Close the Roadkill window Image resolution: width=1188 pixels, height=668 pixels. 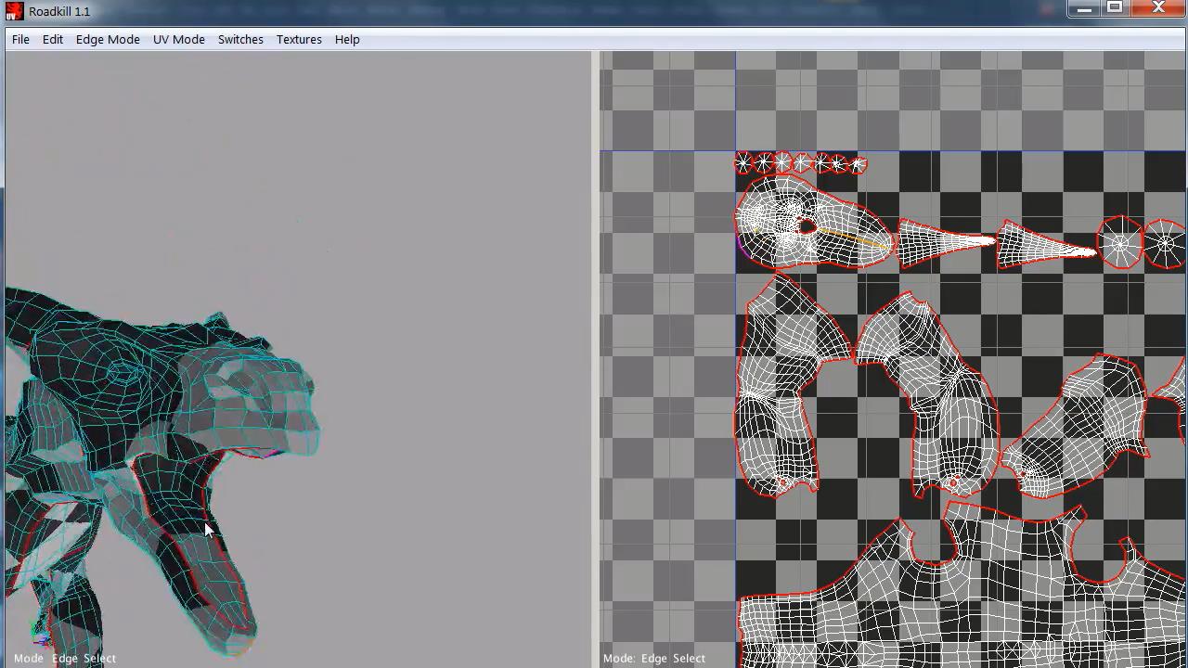click(1157, 8)
